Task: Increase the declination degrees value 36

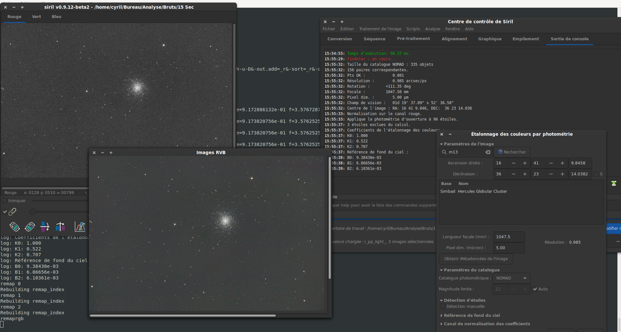Action: (x=525, y=174)
